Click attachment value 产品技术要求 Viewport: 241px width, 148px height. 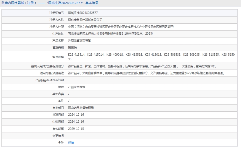pos(76,87)
